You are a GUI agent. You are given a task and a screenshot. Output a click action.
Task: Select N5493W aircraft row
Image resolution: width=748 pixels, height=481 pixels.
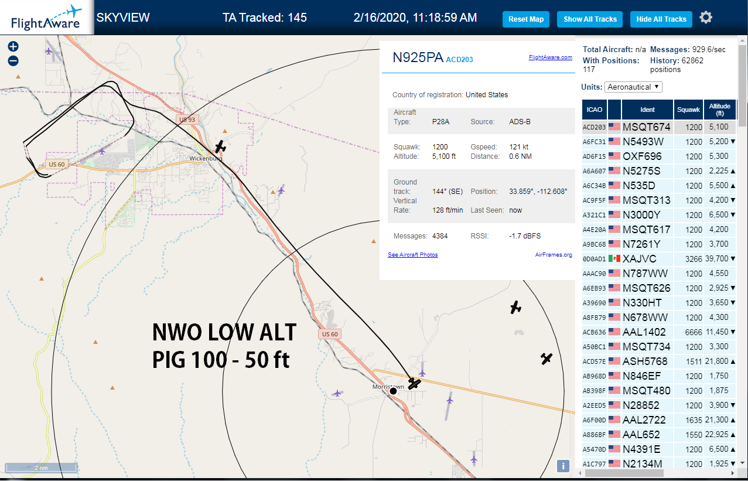click(x=659, y=142)
